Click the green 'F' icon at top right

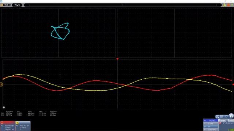233,5
